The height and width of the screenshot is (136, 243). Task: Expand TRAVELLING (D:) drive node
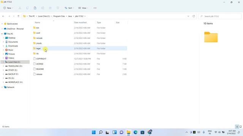pyautogui.click(x=3, y=66)
